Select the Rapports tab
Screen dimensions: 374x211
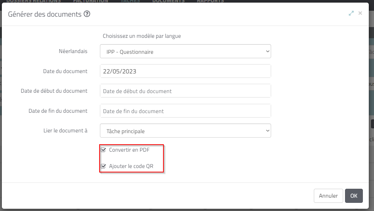pos(210,1)
